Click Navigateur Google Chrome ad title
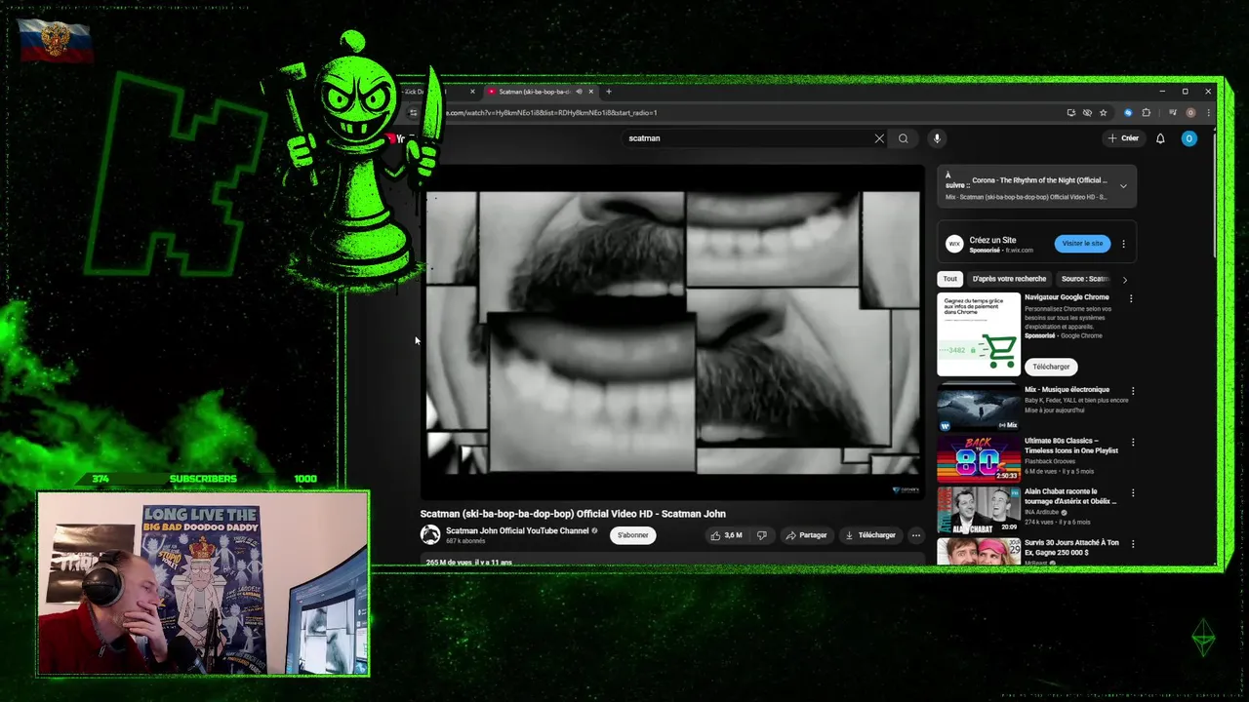 [1067, 297]
